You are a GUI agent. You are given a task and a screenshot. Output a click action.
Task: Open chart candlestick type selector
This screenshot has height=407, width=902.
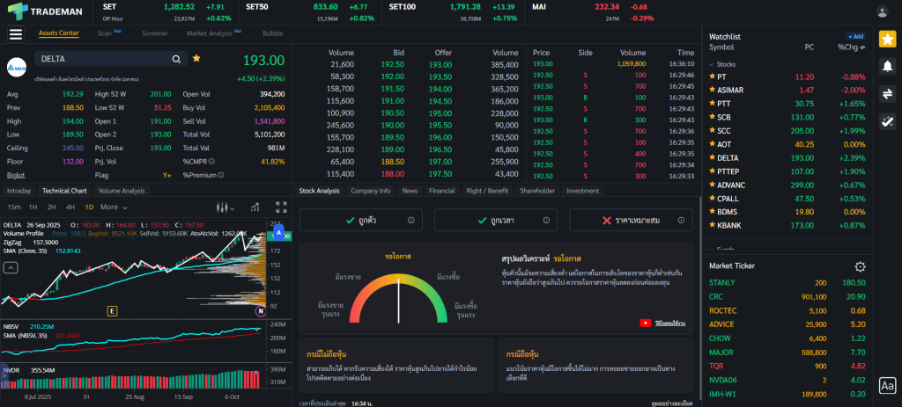[225, 207]
